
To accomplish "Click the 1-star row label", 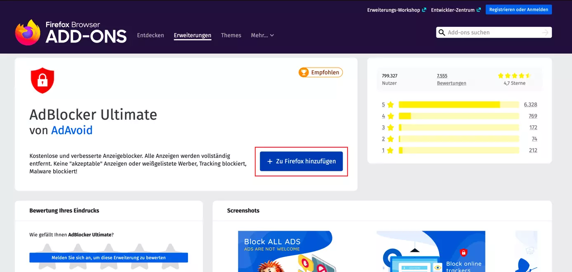I will [388, 150].
